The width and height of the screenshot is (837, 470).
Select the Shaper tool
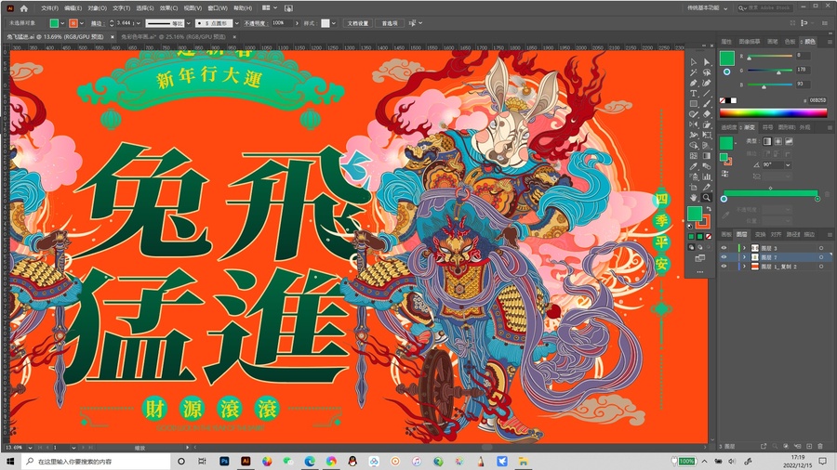(694, 114)
